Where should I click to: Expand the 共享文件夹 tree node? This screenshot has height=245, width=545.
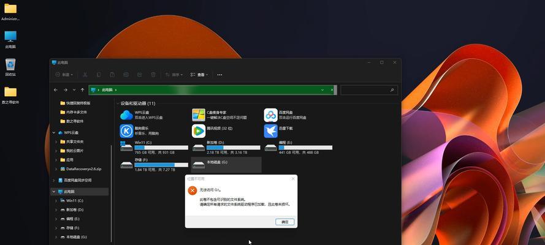pos(56,141)
